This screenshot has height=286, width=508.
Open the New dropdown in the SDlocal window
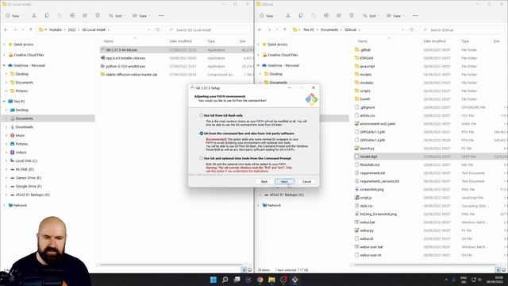(x=267, y=16)
